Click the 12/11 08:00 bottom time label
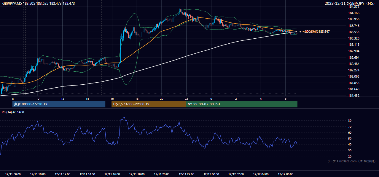Image resolution: width=379 pixels, height=177 pixels. pyautogui.click(x=13, y=174)
